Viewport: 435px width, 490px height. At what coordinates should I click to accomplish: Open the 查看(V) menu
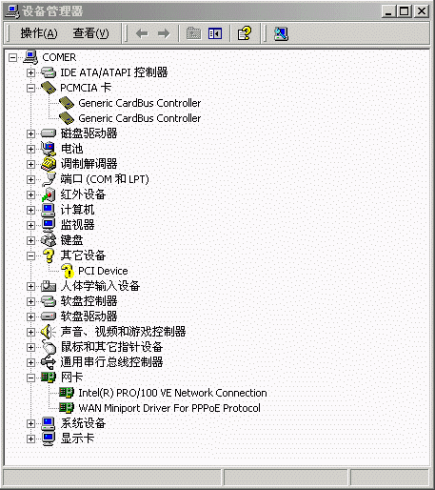[90, 33]
